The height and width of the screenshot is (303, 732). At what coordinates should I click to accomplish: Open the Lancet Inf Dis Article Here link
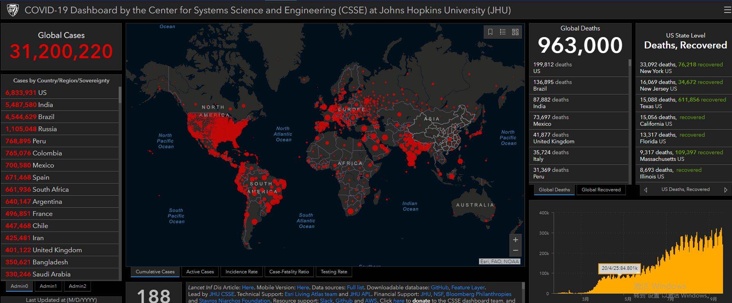(x=248, y=287)
